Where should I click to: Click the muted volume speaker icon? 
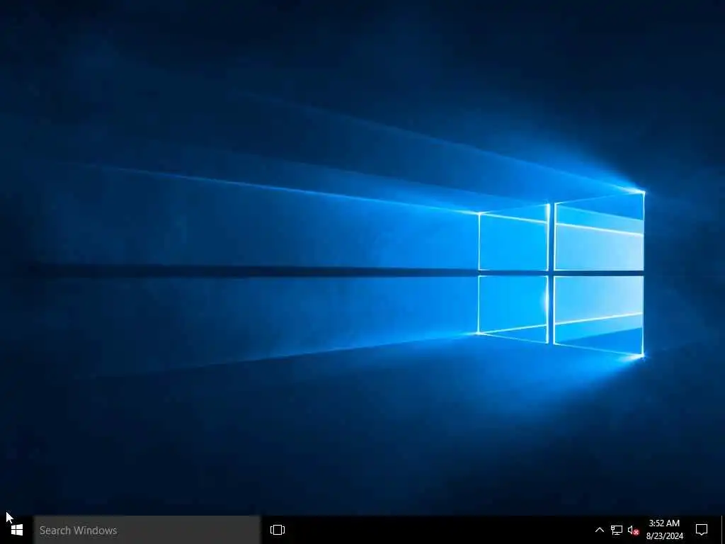point(633,531)
